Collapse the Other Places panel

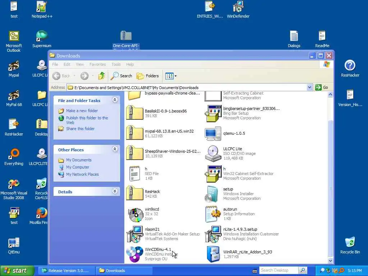click(115, 149)
